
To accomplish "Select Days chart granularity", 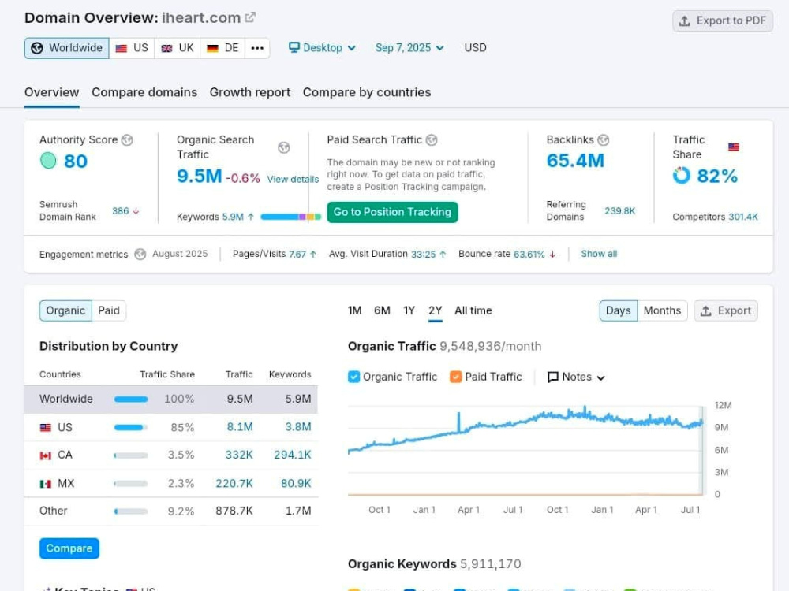I will click(x=619, y=310).
